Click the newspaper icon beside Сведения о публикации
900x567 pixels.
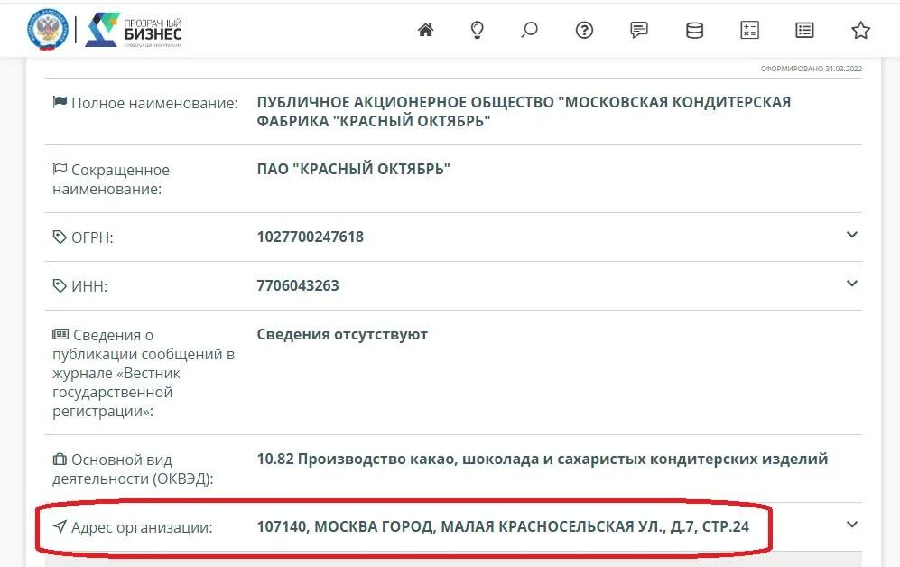(x=60, y=334)
